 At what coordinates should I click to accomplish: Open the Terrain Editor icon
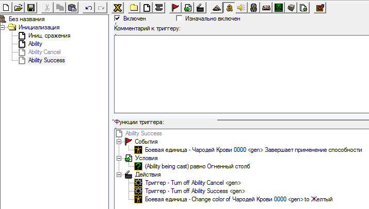(217, 8)
